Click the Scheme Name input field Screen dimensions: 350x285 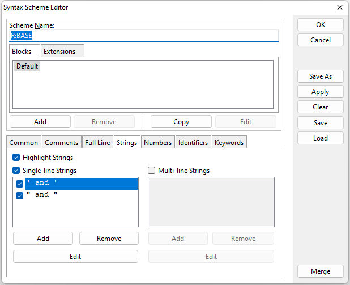(144, 36)
